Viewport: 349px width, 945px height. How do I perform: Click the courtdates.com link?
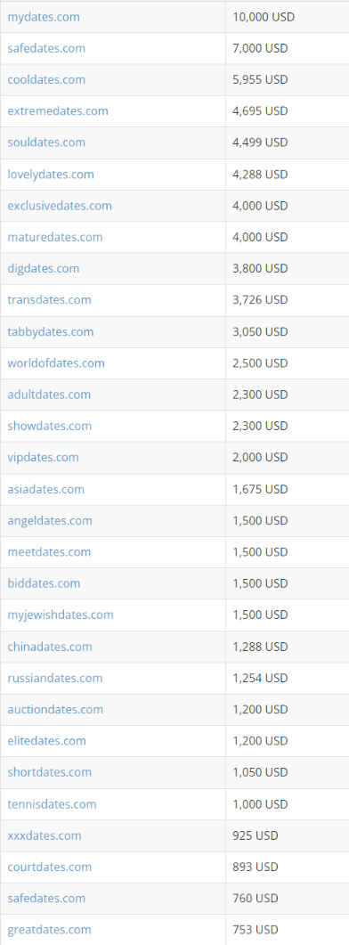click(x=50, y=867)
